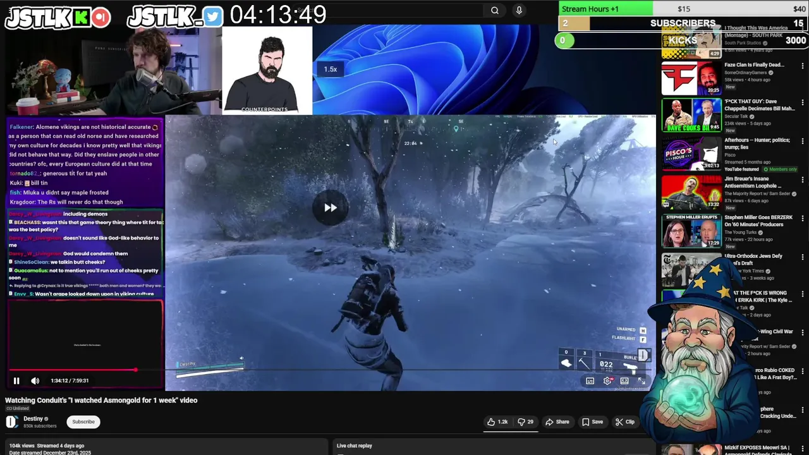This screenshot has height=455, width=809.
Task: Click the fast-forward overlay in the video
Action: click(330, 208)
